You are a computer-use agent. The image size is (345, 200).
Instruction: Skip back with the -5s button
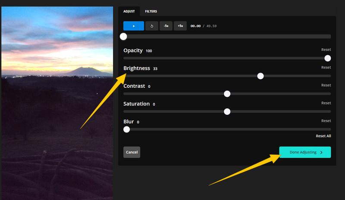point(166,26)
